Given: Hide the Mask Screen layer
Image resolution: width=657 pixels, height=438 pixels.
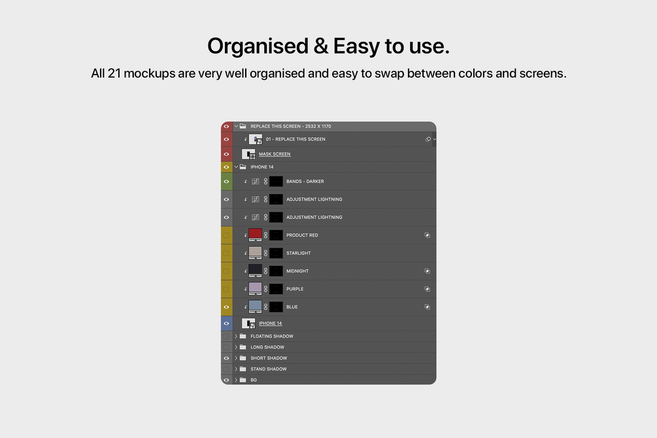Looking at the screenshot, I should pos(226,154).
